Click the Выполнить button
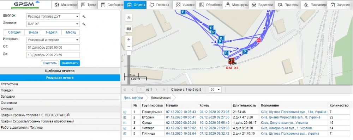The width and height of the screenshot is (353, 140). pyautogui.click(x=70, y=63)
